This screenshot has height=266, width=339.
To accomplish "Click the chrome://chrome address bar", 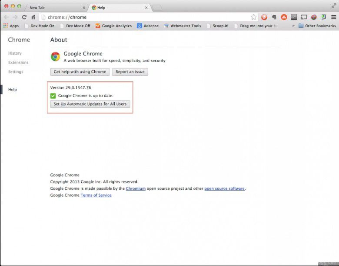I will click(x=143, y=17).
